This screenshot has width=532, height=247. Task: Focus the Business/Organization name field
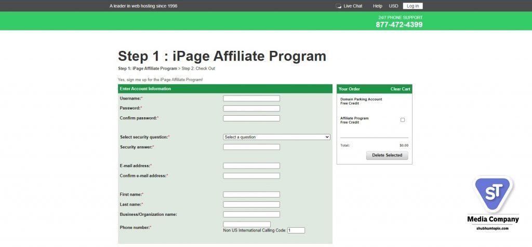251,214
